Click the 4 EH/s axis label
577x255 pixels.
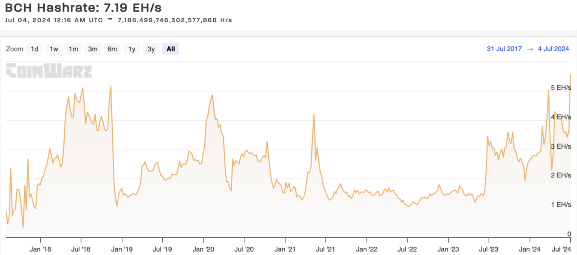561,117
